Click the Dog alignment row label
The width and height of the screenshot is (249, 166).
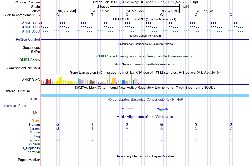click(37, 136)
